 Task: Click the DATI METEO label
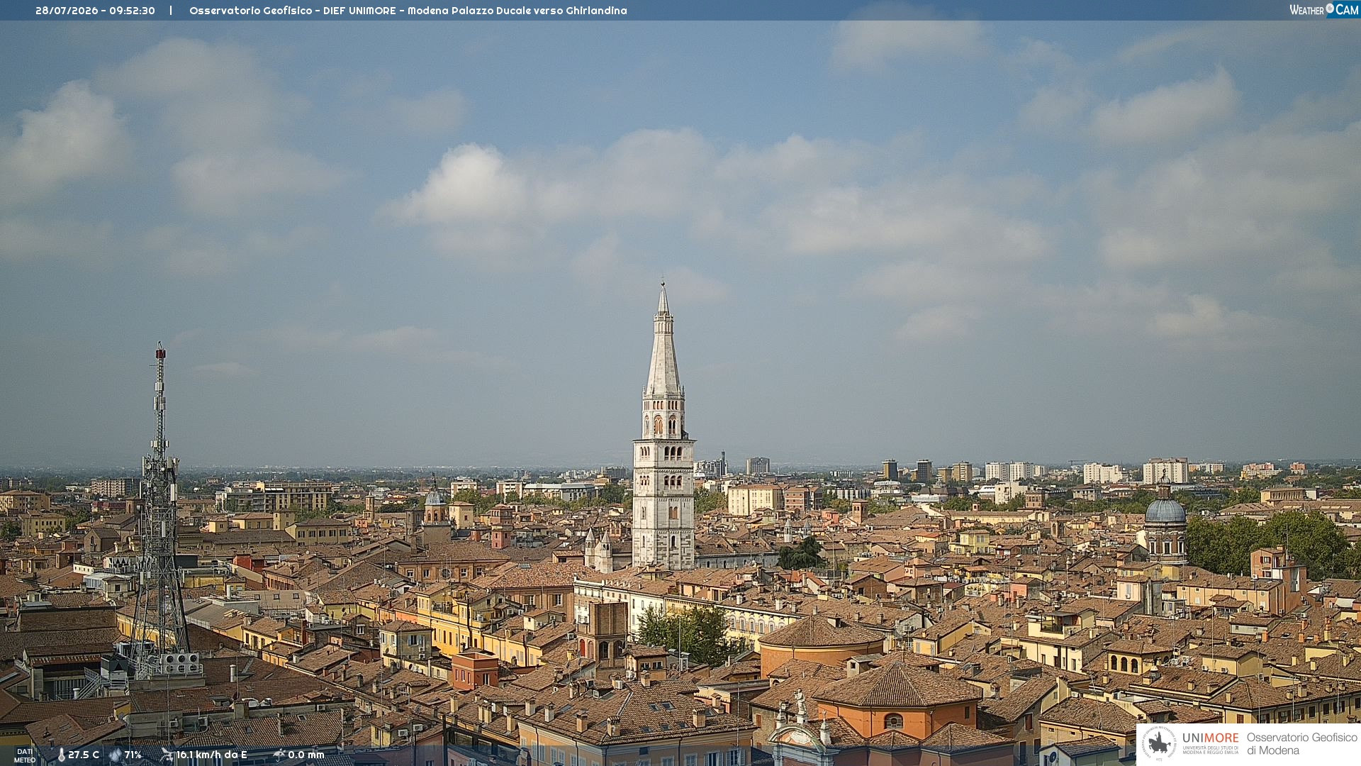pyautogui.click(x=25, y=755)
